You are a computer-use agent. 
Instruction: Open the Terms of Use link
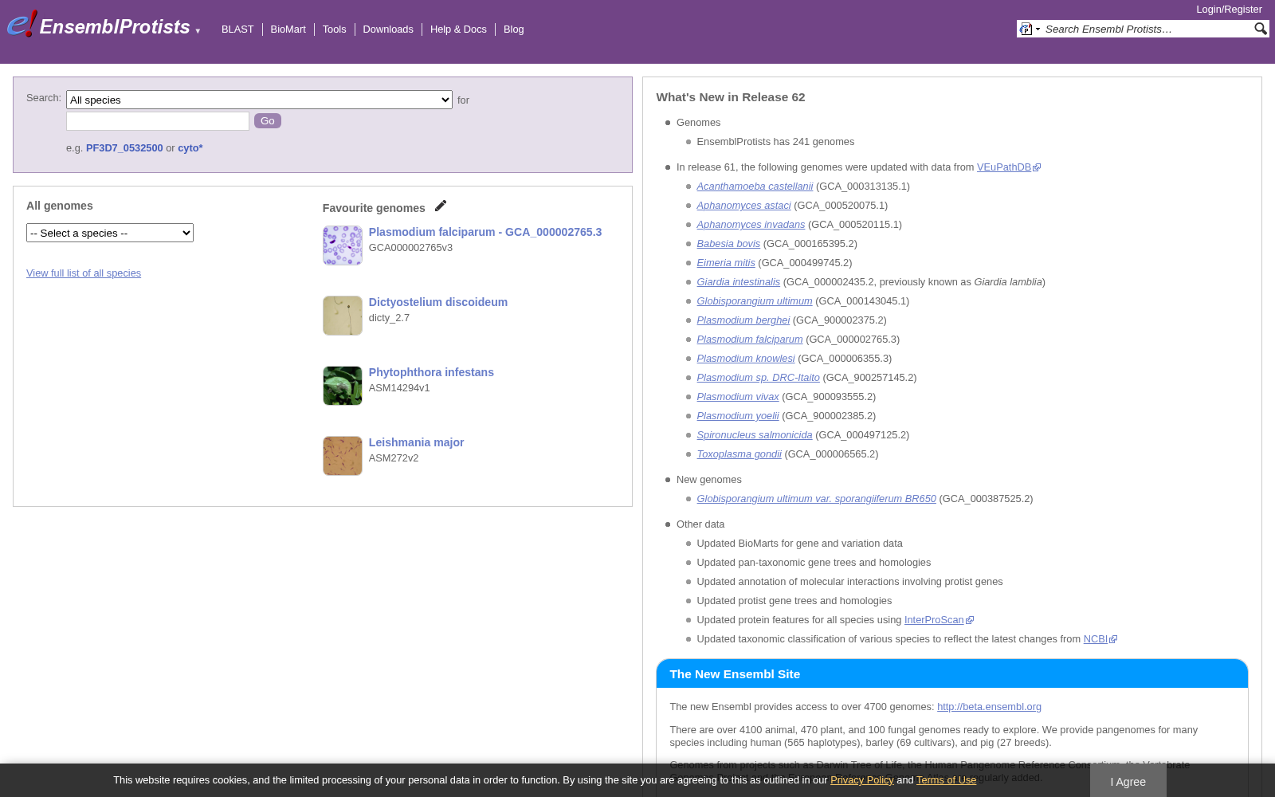coord(946,780)
